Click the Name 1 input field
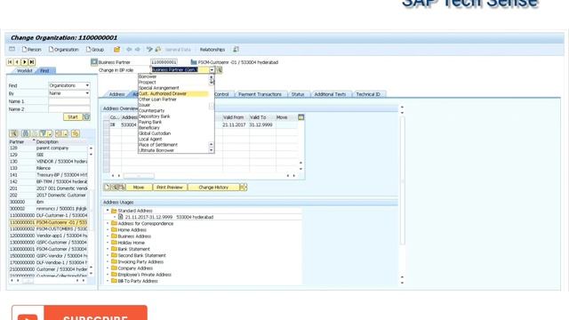 pyautogui.click(x=69, y=101)
